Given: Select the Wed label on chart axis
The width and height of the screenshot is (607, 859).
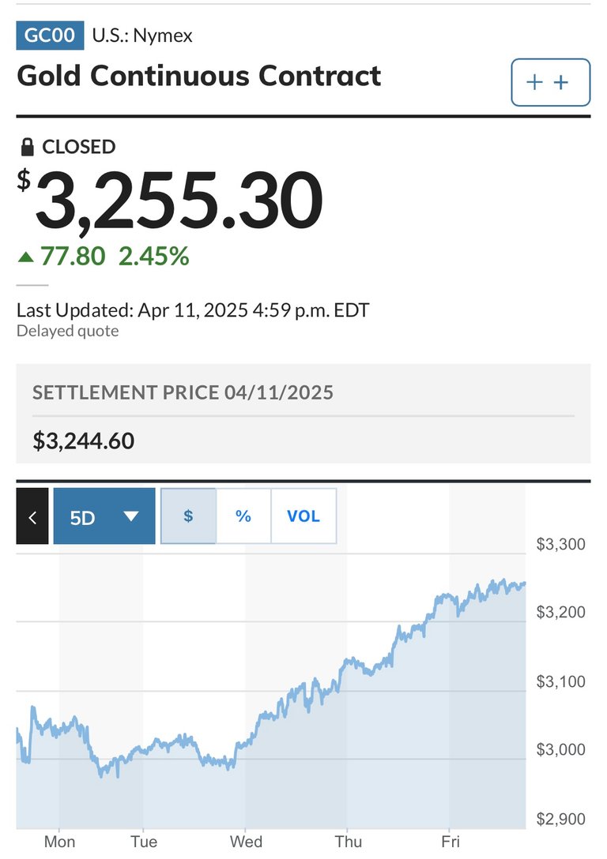Looking at the screenshot, I should point(246,842).
